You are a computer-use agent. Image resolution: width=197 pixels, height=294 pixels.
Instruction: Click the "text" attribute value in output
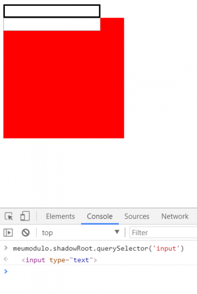pos(81,260)
